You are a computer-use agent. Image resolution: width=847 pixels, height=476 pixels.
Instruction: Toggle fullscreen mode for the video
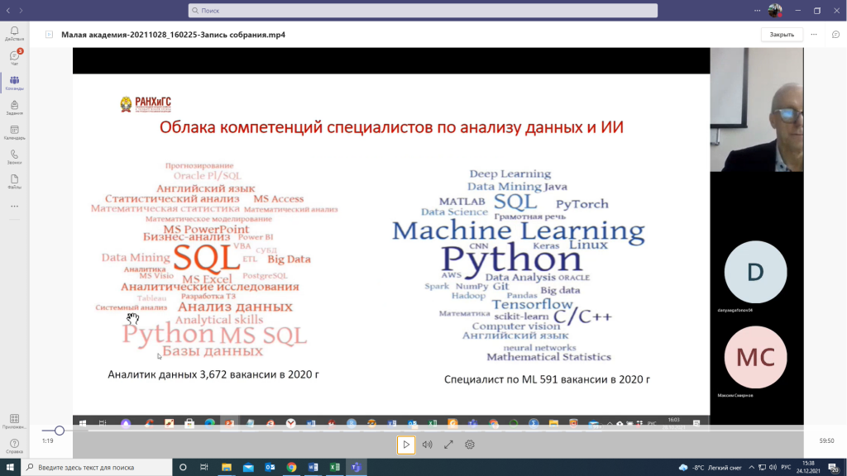click(x=448, y=445)
